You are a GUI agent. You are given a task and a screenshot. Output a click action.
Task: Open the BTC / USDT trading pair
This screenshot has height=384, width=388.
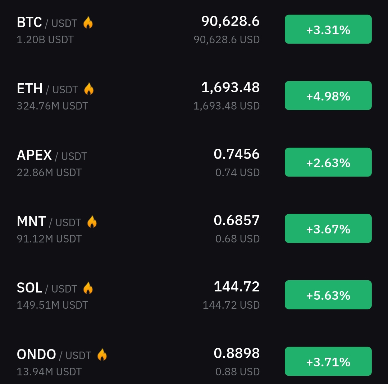point(47,23)
